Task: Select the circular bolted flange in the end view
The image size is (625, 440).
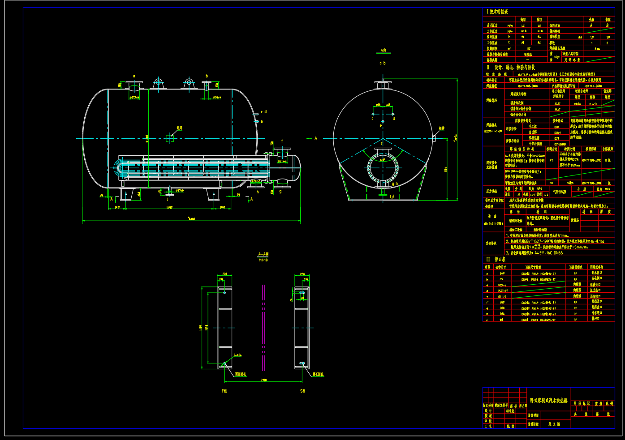Action: tap(383, 168)
